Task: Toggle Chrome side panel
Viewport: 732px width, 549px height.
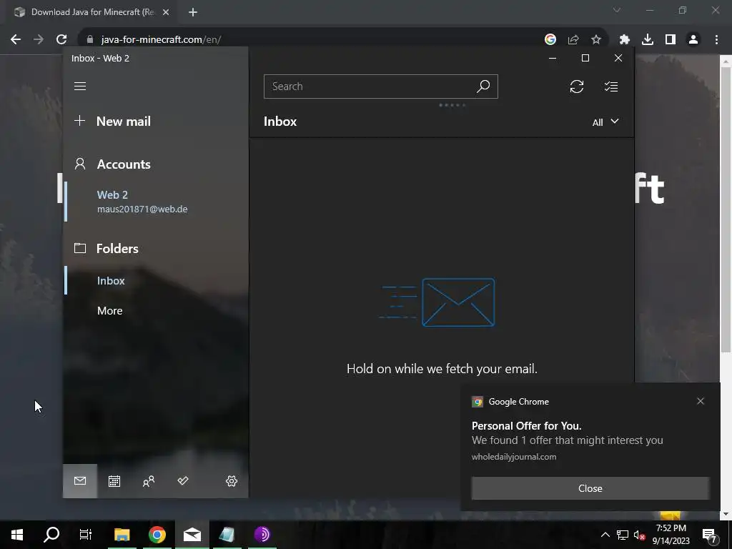Action: (671, 40)
